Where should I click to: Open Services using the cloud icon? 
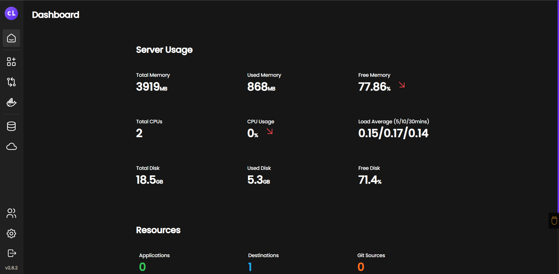point(11,147)
